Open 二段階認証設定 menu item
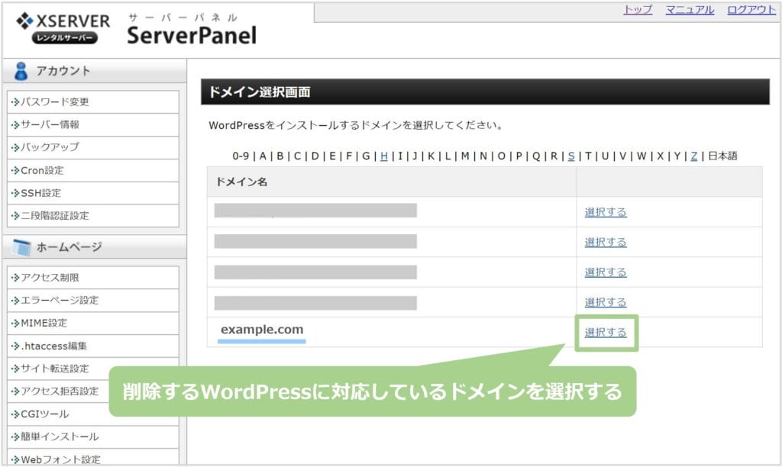 (93, 216)
